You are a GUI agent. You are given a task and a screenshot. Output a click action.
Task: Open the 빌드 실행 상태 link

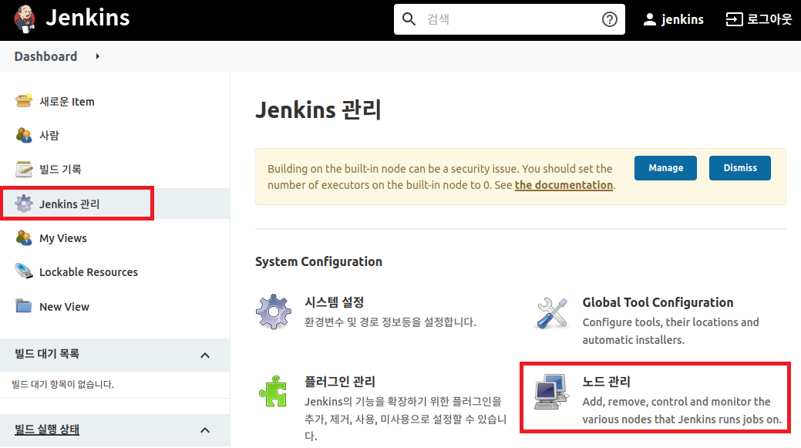pos(47,429)
